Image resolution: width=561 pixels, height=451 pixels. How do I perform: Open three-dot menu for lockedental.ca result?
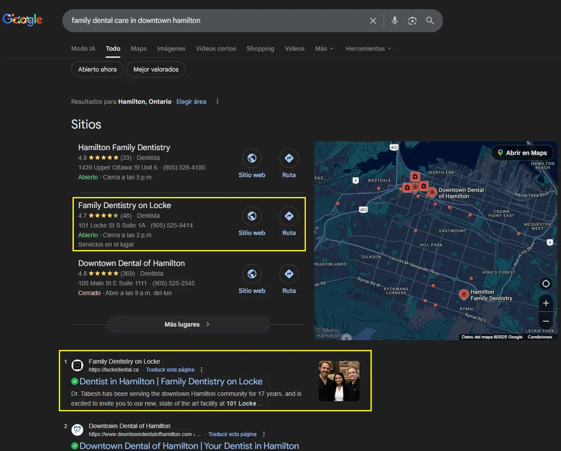(x=201, y=370)
